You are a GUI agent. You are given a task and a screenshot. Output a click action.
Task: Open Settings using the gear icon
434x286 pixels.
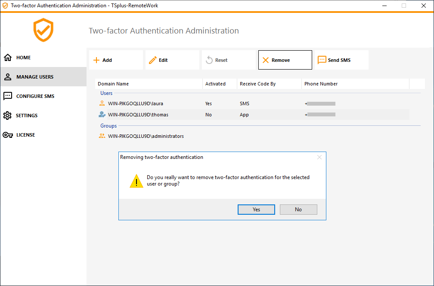(x=8, y=115)
